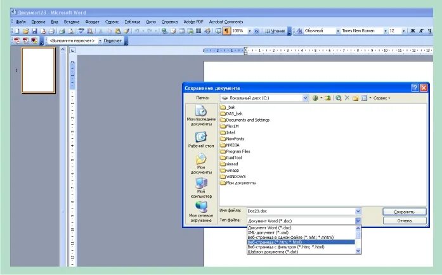This screenshot has width=442, height=275.
Task: Open the Таблица menu
Action: [133, 22]
